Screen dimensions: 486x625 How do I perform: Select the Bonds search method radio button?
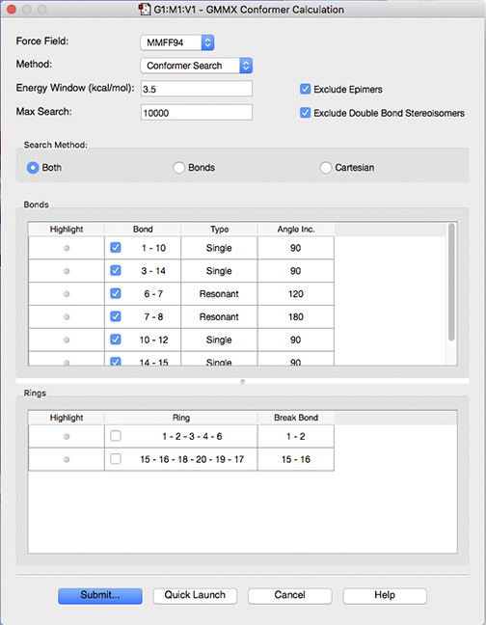click(178, 168)
